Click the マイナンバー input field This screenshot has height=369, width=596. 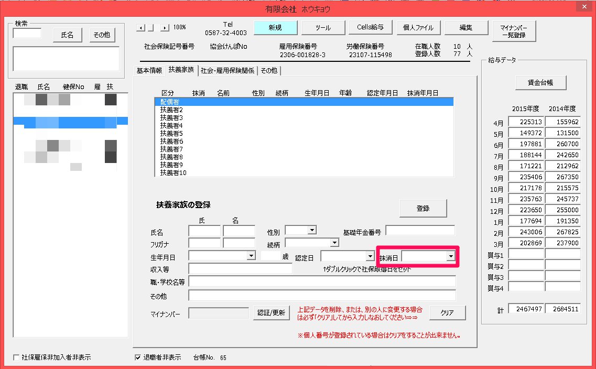coord(219,313)
